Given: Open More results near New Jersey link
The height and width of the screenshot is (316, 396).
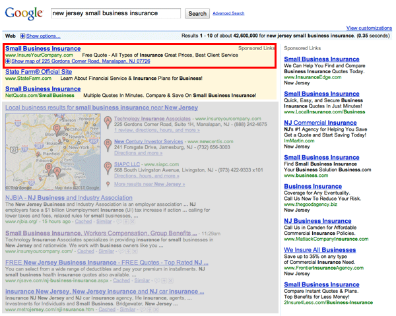Looking at the screenshot, I should click(150, 184).
